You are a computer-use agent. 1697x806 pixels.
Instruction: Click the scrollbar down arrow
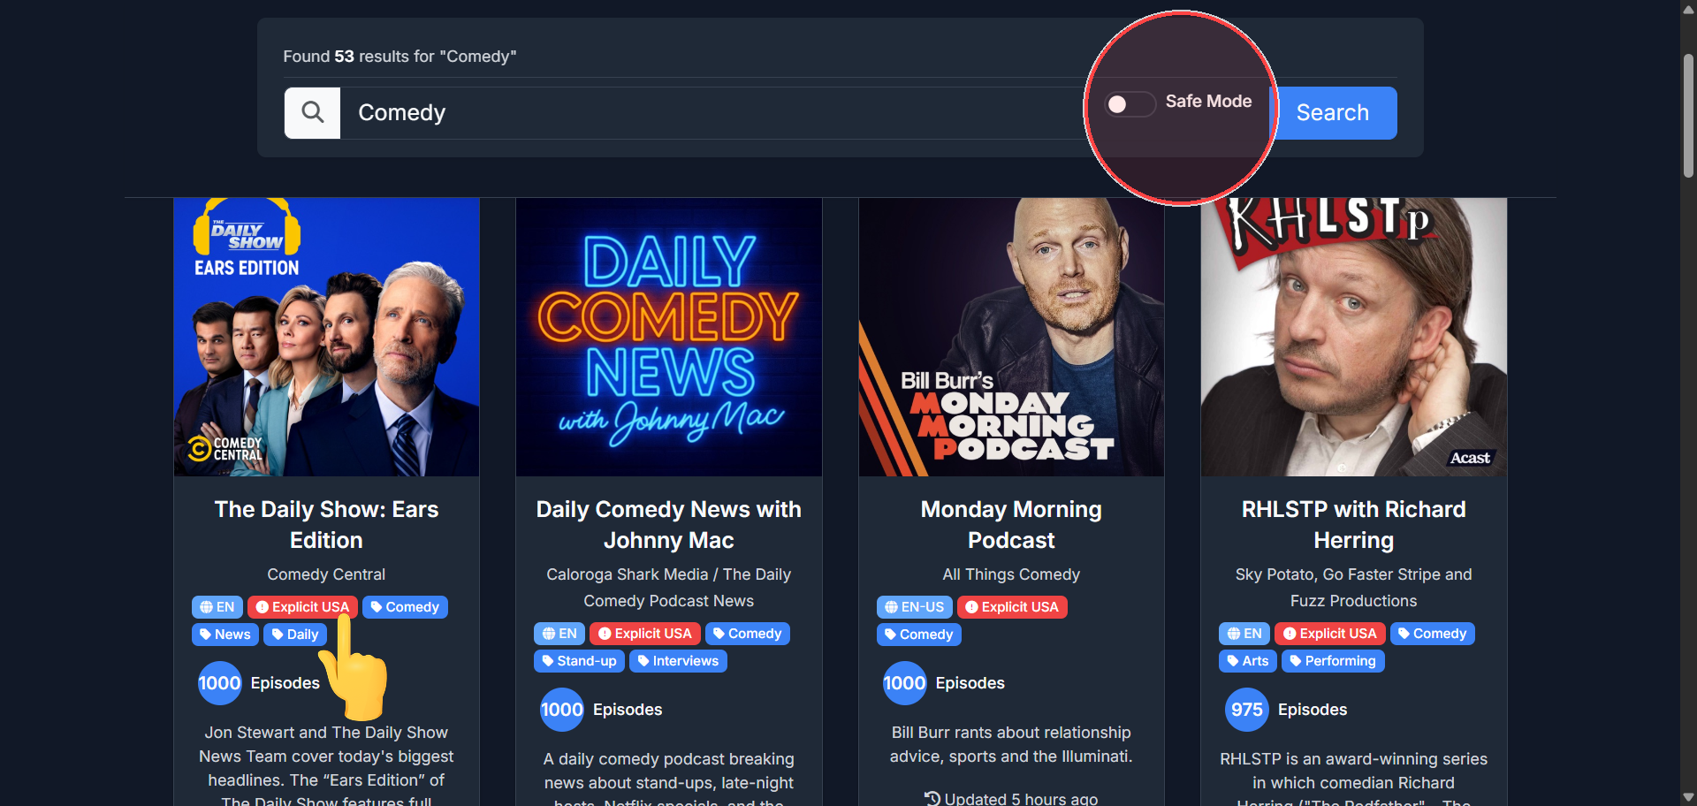tap(1688, 797)
